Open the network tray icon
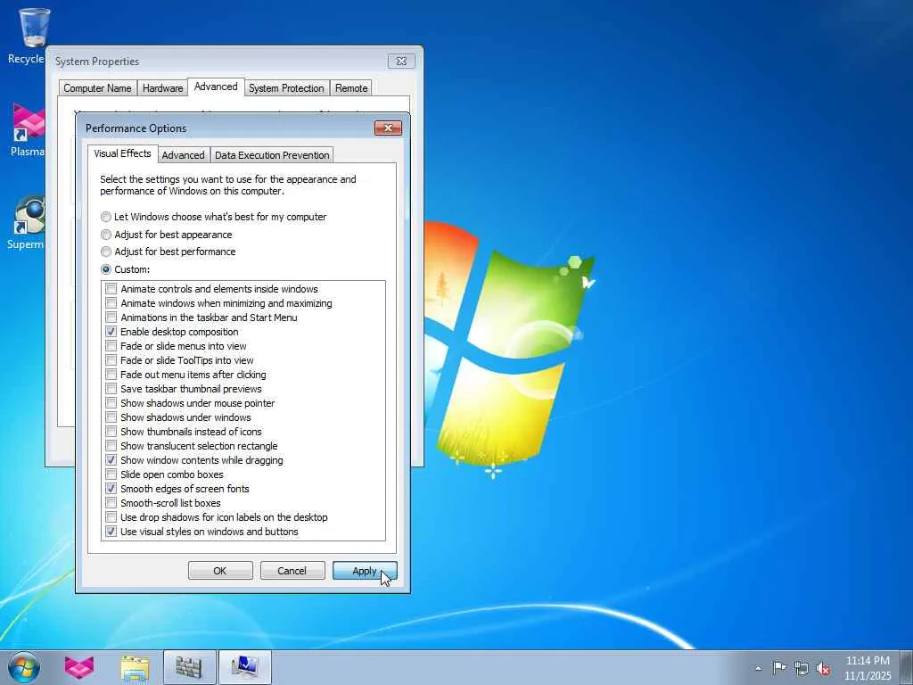Screen dimensions: 913x685 tap(802, 668)
